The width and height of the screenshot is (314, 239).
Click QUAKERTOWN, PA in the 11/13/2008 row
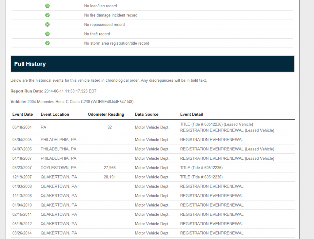(x=59, y=196)
